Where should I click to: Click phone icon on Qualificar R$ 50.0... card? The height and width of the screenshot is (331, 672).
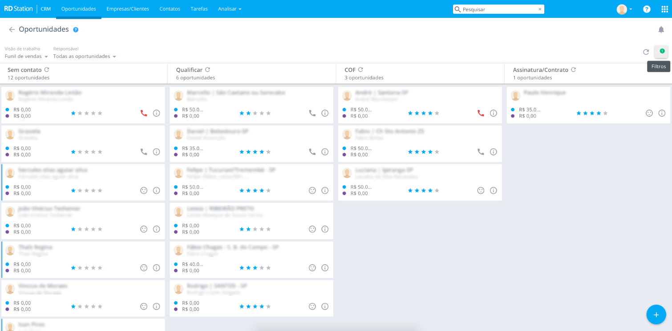(312, 113)
